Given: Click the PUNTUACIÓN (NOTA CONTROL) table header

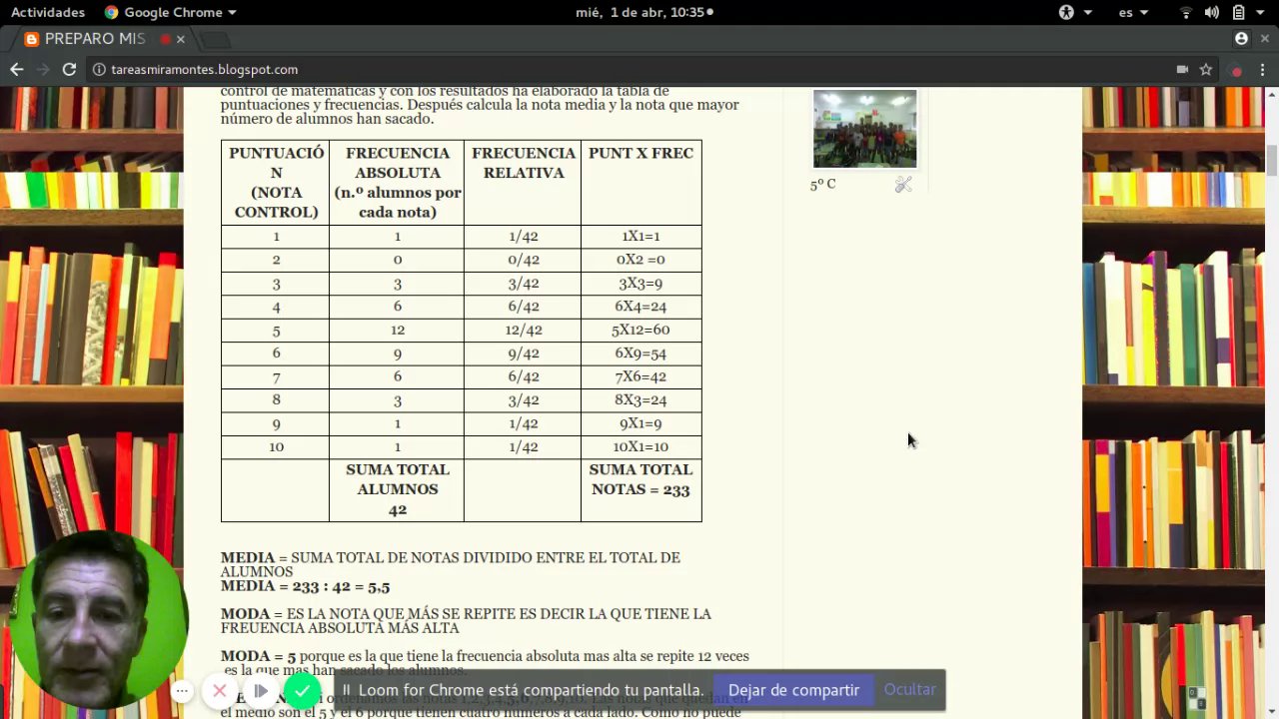Looking at the screenshot, I should pos(276,182).
